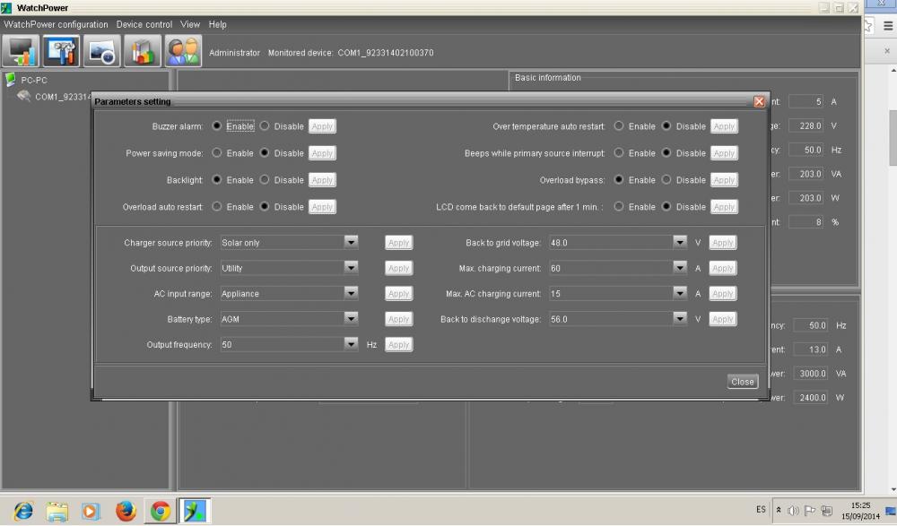Click the Close button in dialog

(x=743, y=382)
